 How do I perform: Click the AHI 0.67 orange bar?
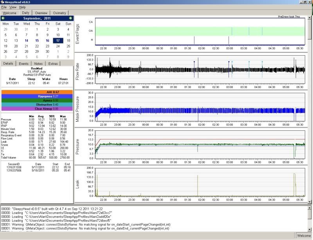click(37, 92)
